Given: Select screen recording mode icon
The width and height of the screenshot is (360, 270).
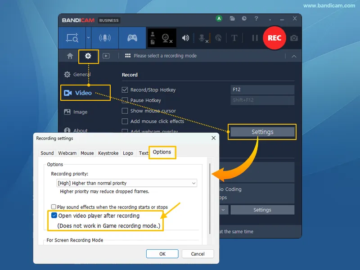Looking at the screenshot, I should (72, 38).
